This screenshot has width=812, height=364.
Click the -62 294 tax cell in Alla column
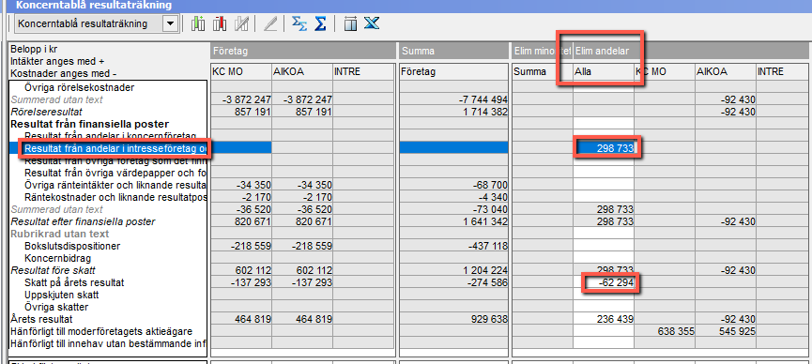coord(604,282)
